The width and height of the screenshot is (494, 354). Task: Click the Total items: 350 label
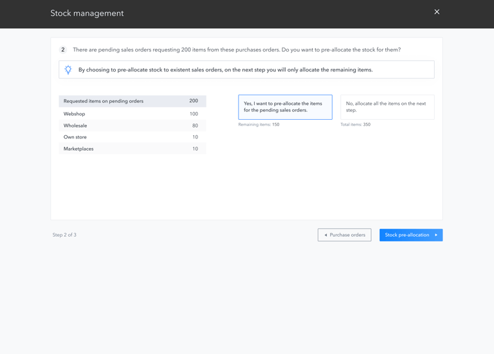pos(355,125)
